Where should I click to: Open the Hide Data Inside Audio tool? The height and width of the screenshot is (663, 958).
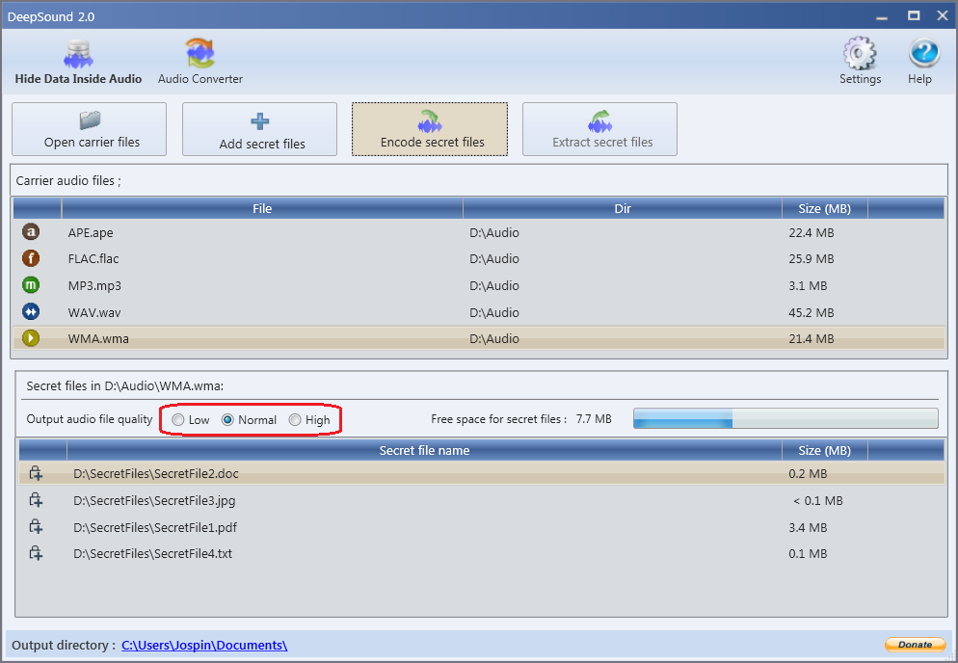point(78,62)
